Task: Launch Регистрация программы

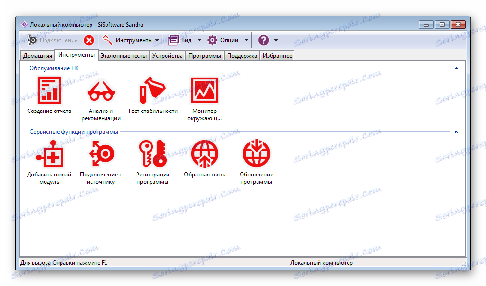Action: coord(152,153)
